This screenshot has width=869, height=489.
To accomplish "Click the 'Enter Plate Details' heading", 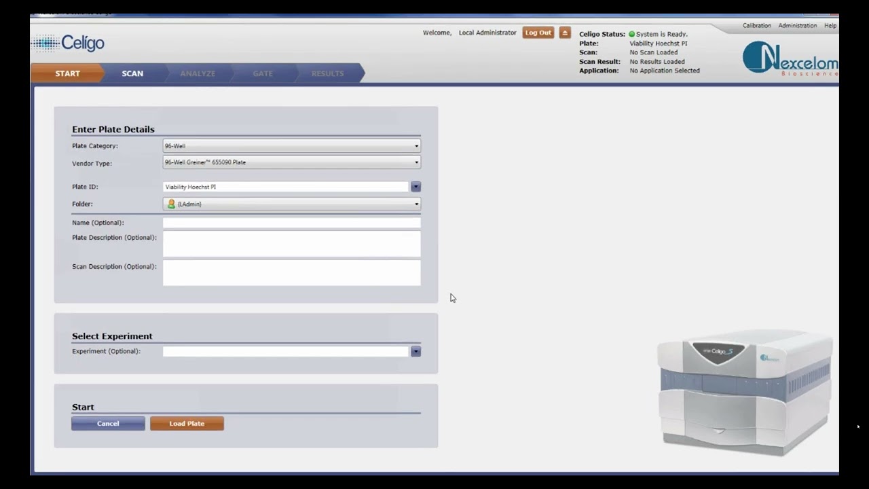I will pos(113,129).
